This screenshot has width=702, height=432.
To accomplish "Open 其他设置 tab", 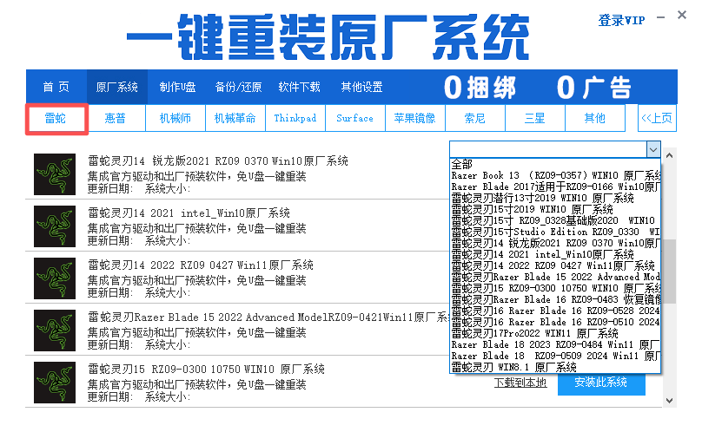I will 361,87.
